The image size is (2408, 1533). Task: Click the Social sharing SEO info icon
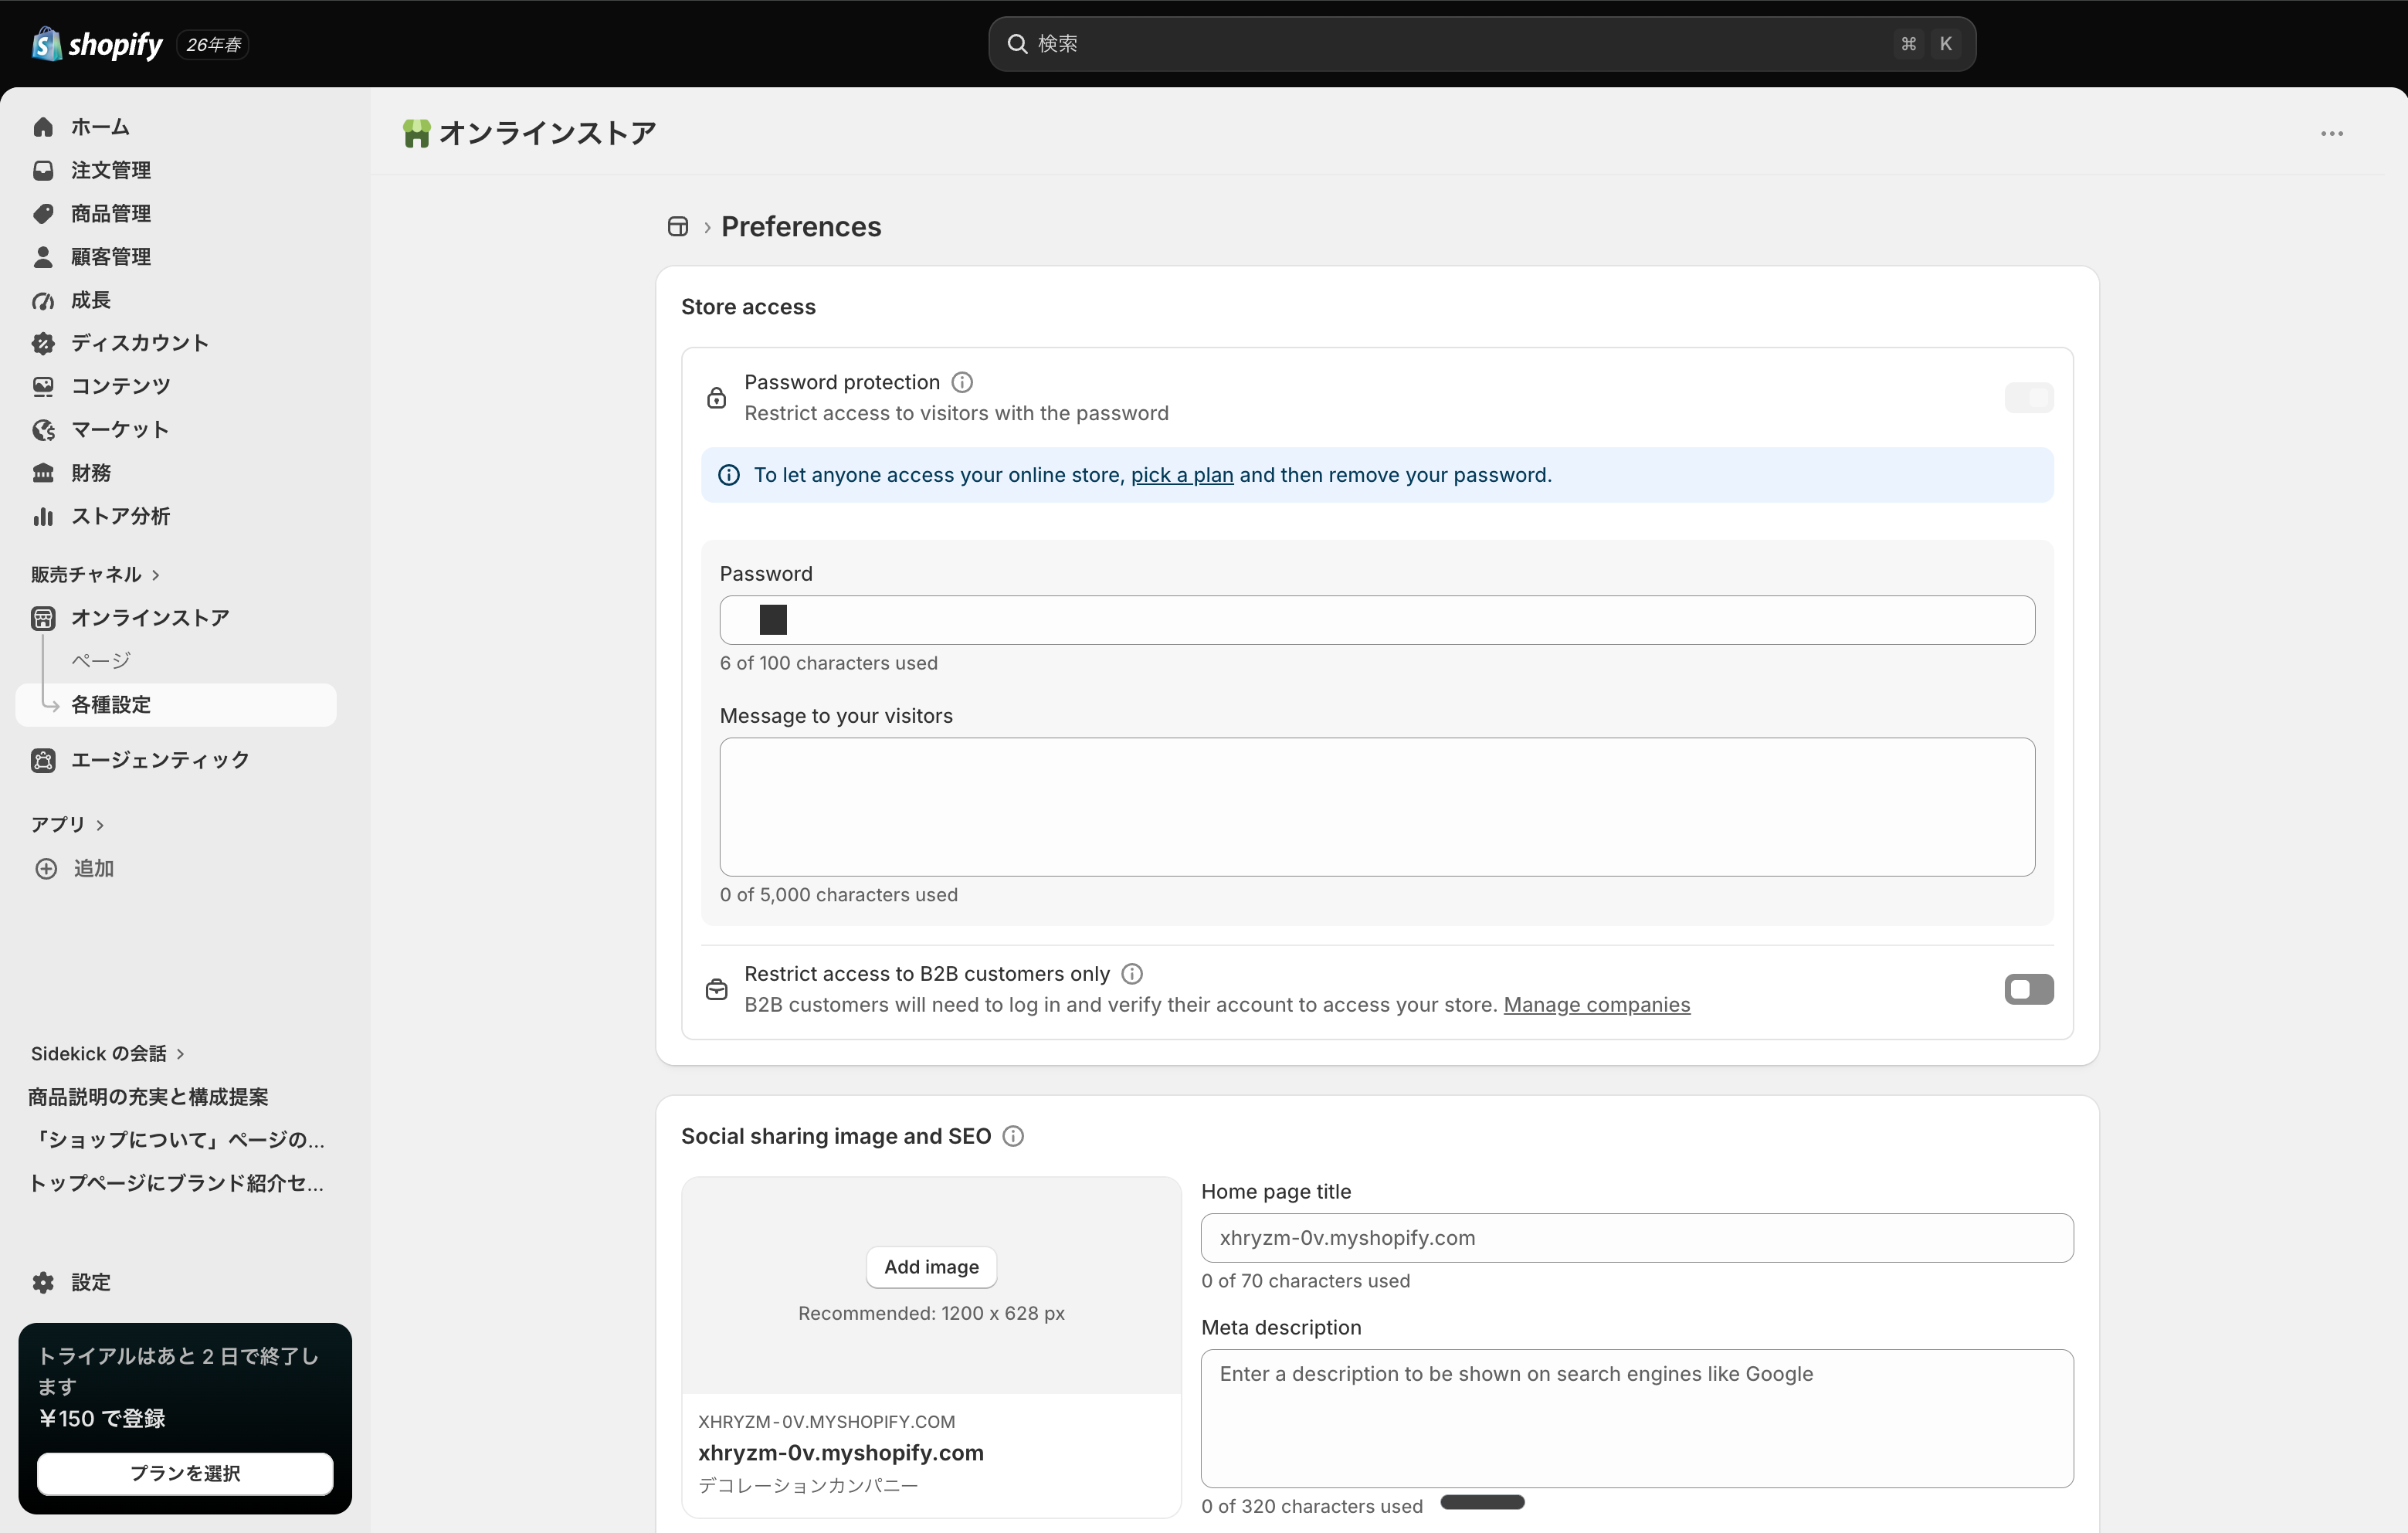tap(1013, 1136)
